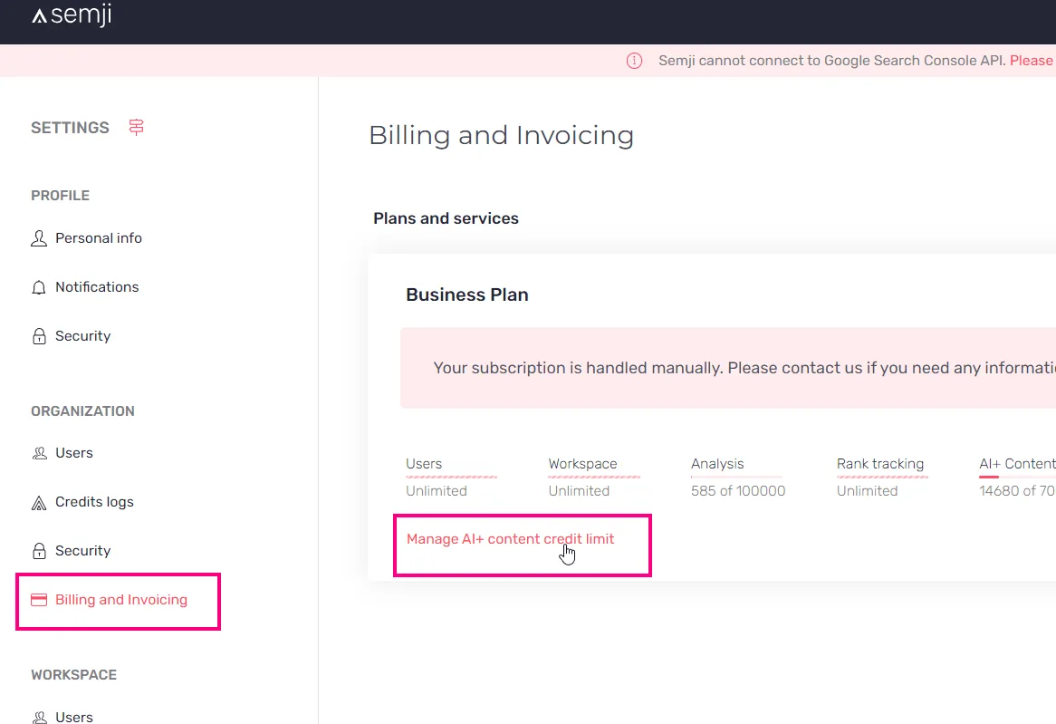Click the '14680 of 70' AI+ Content value

(x=1017, y=491)
